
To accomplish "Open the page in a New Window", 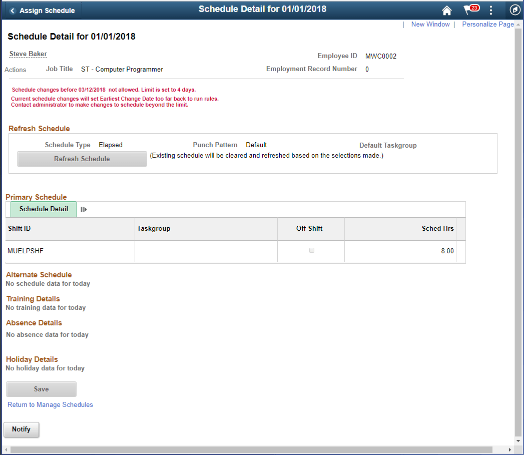I will click(430, 24).
